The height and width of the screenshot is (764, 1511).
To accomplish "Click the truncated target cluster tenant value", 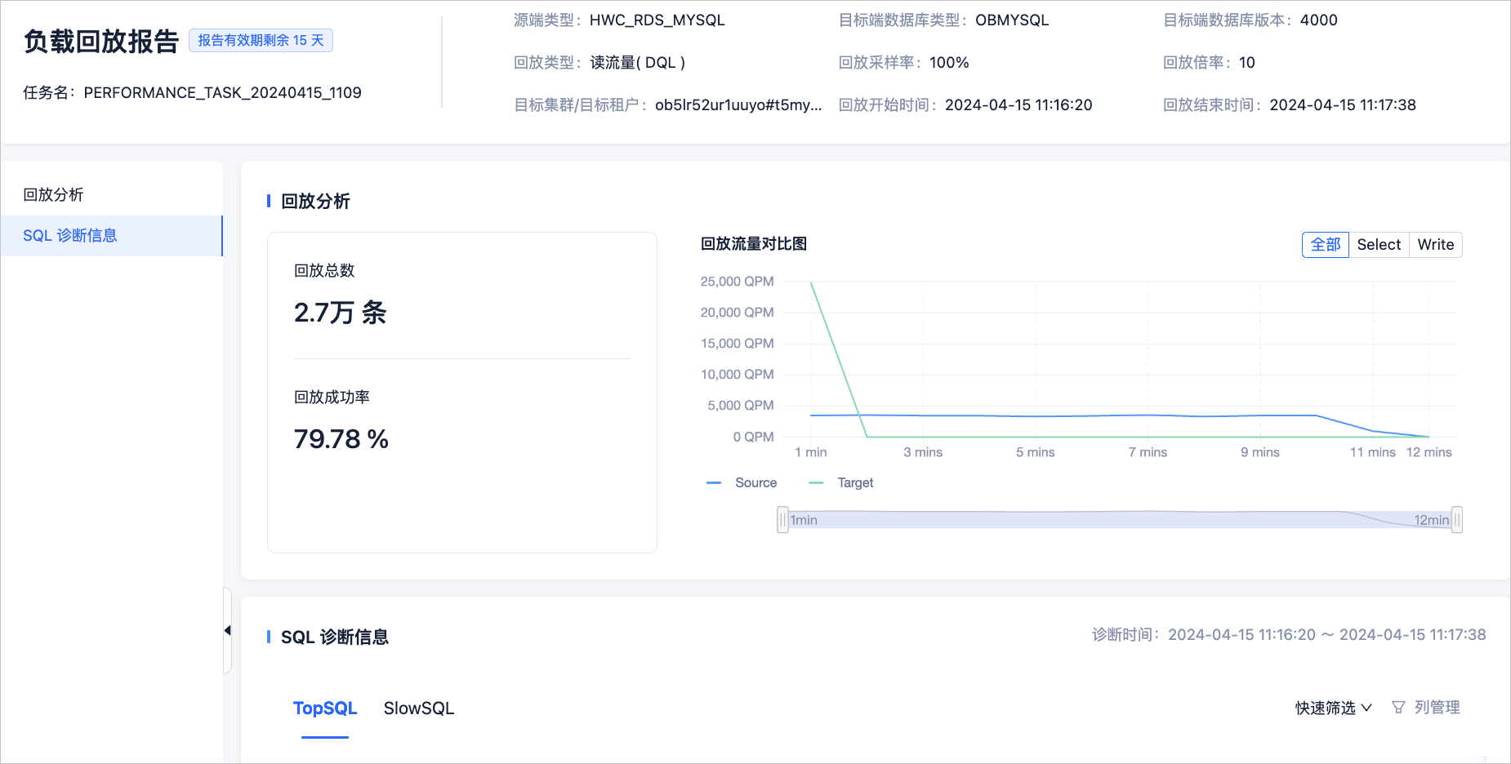I will [x=738, y=105].
